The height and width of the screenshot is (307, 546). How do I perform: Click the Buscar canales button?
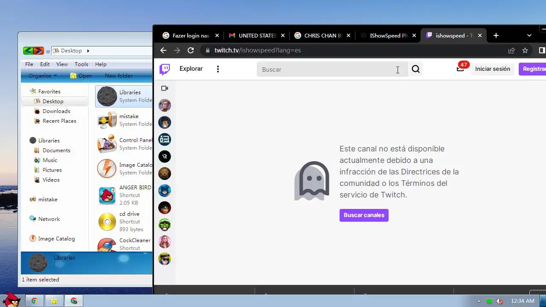tap(364, 215)
